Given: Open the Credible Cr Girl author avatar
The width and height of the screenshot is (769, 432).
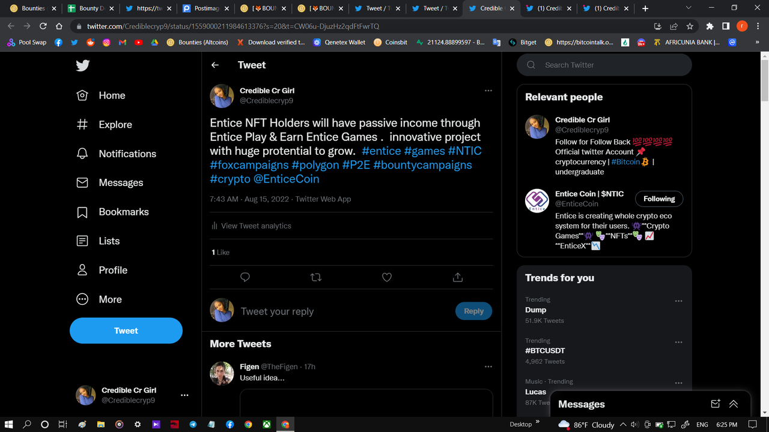Looking at the screenshot, I should click(x=222, y=96).
